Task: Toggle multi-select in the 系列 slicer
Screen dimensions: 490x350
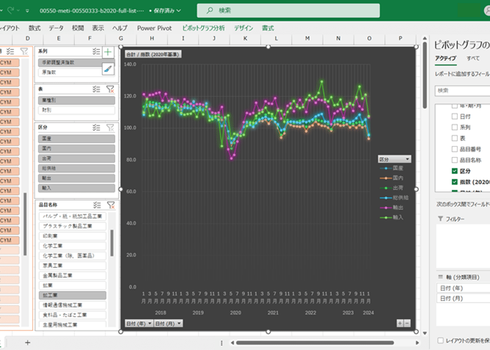Action: click(x=97, y=51)
